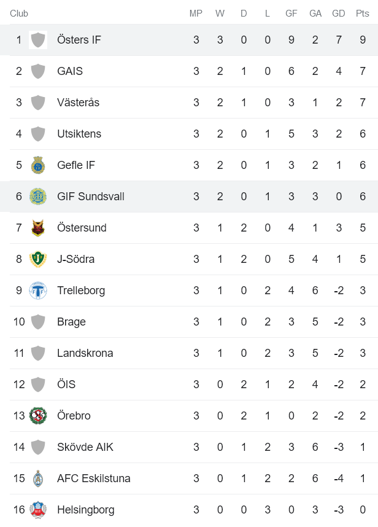Click the Östers IF placeholder shield icon
378x527 pixels.
click(x=38, y=39)
